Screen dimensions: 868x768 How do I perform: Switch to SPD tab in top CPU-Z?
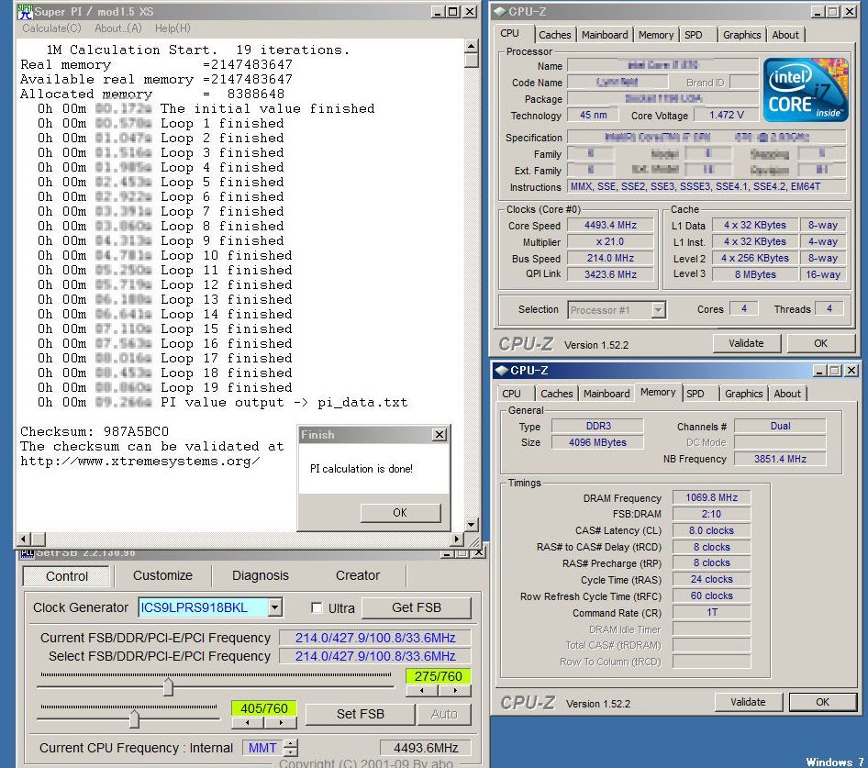click(x=693, y=35)
